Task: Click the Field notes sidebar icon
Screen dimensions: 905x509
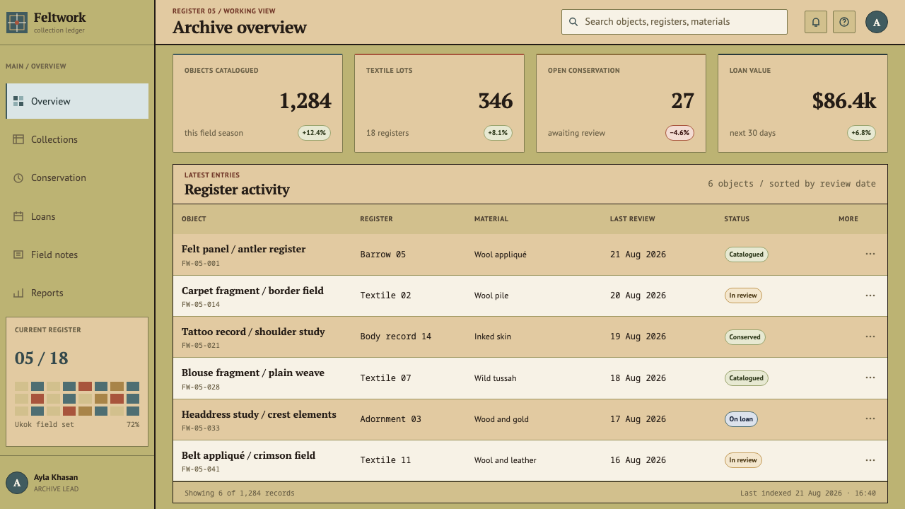Action: point(18,255)
